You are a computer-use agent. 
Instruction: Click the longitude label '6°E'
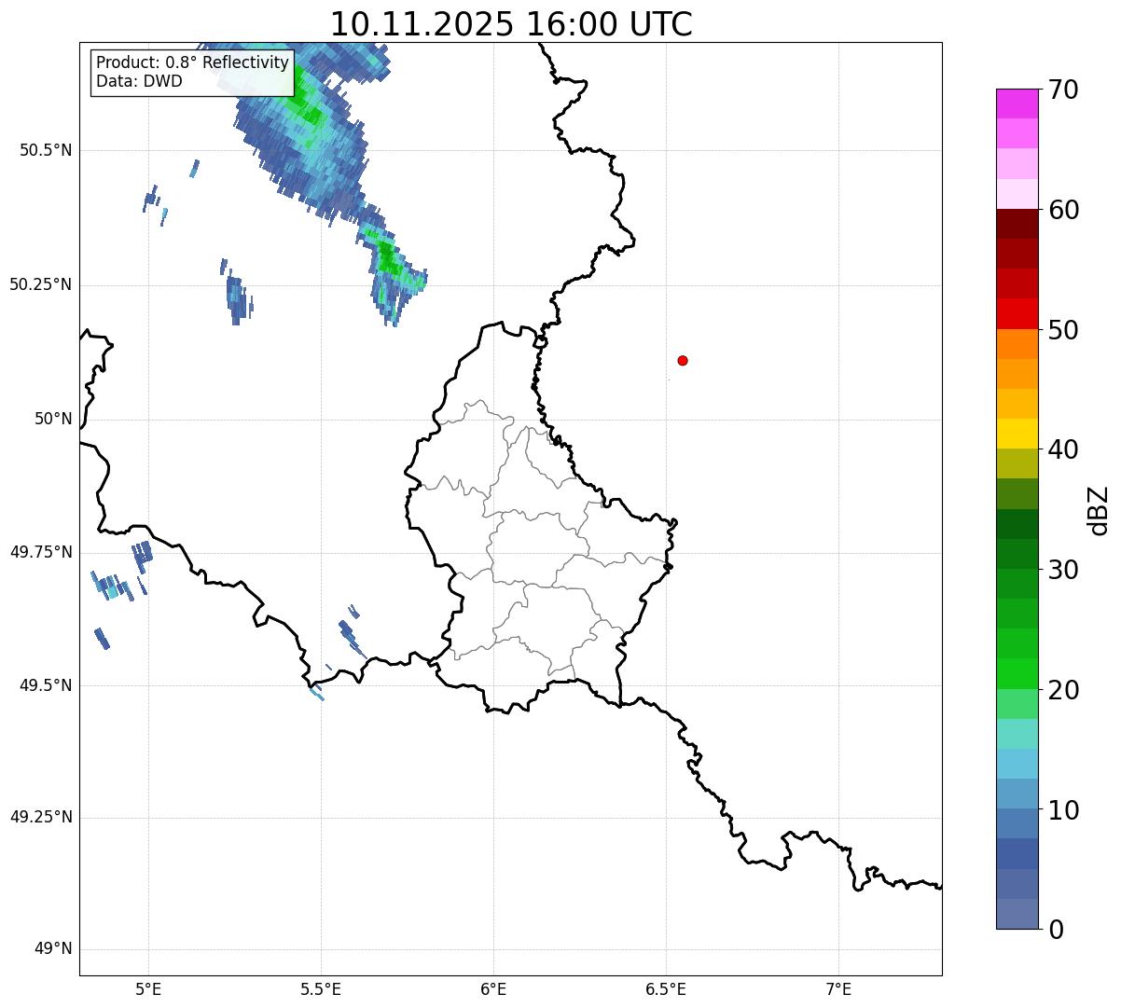(x=493, y=988)
